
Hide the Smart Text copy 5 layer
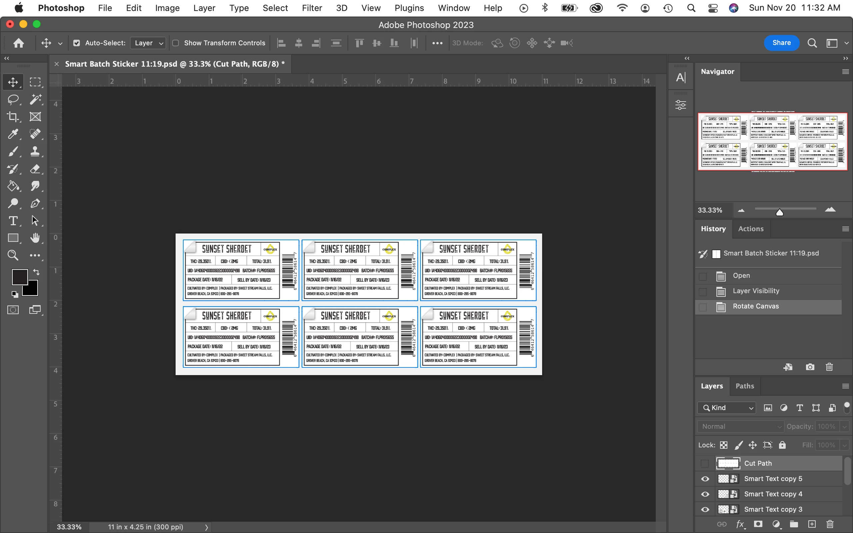[705, 479]
